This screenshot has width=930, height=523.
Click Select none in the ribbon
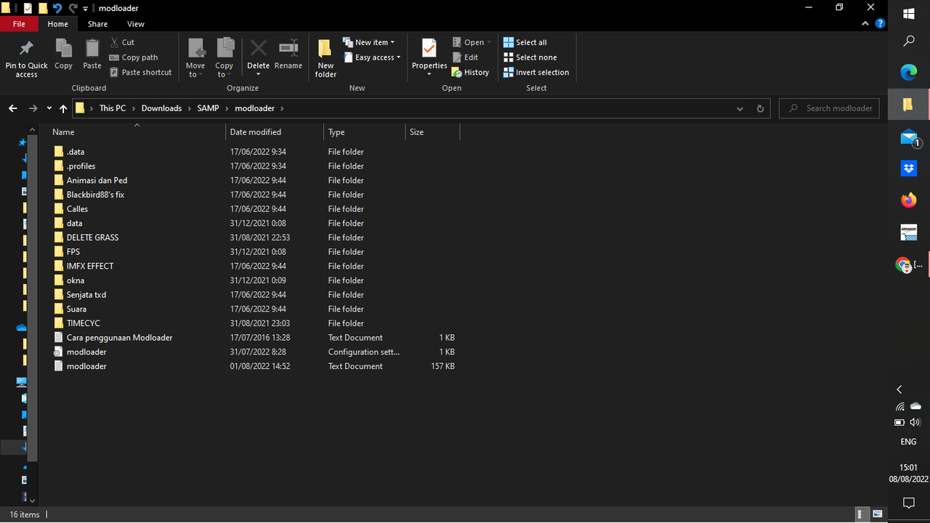(530, 57)
